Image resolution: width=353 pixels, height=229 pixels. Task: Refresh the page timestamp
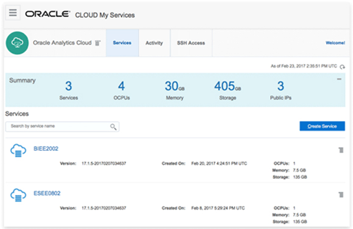[x=342, y=67]
